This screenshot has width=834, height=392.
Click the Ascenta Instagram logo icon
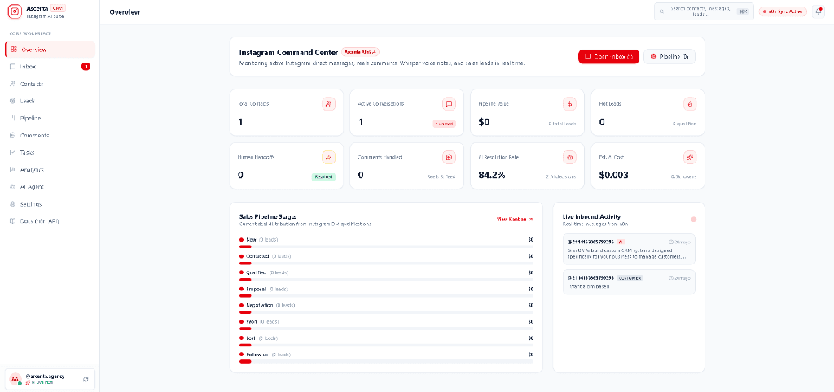[x=15, y=11]
